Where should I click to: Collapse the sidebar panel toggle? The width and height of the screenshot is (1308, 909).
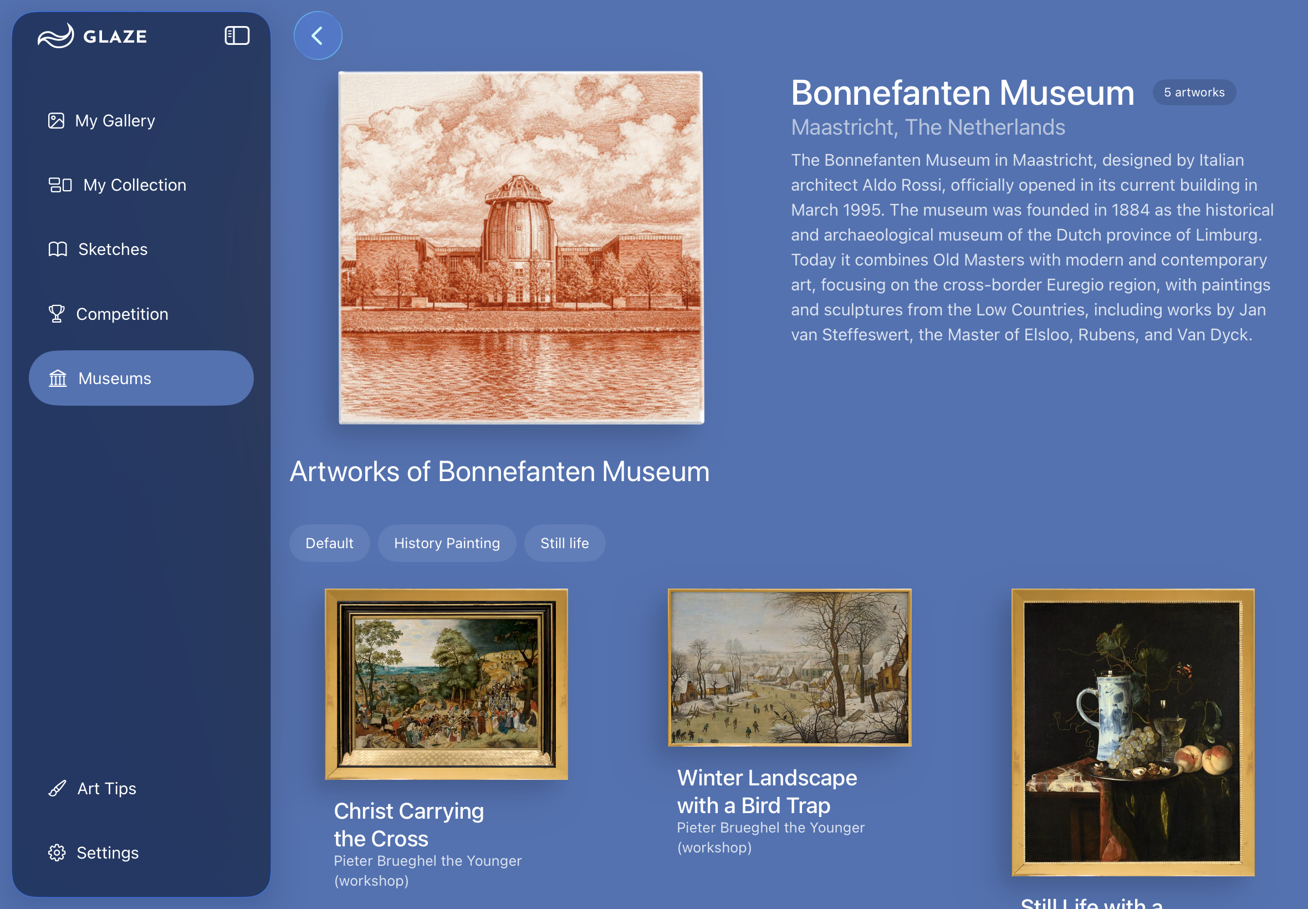pyautogui.click(x=237, y=36)
